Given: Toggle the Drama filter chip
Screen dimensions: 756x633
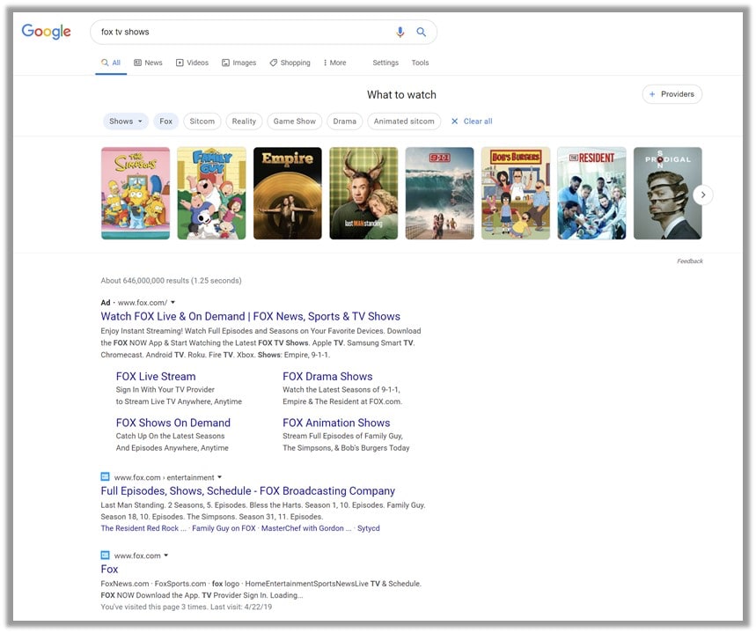Looking at the screenshot, I should point(345,121).
